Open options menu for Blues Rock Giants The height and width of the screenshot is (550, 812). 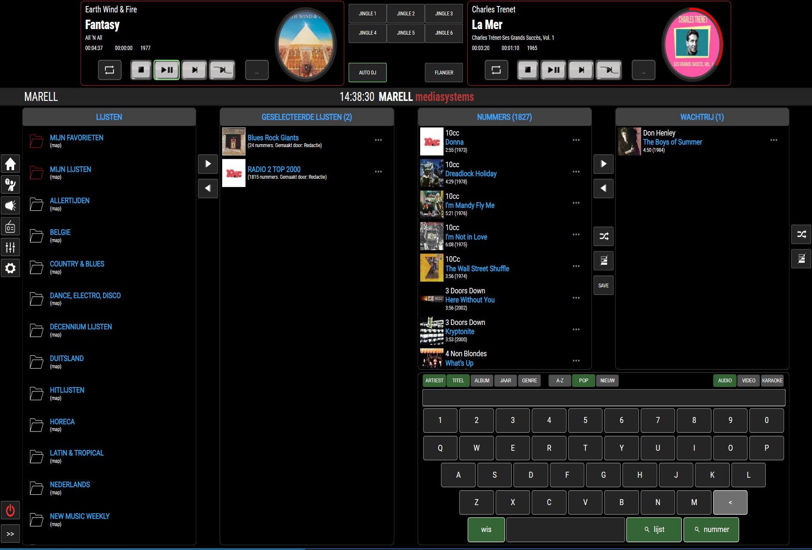(x=378, y=140)
